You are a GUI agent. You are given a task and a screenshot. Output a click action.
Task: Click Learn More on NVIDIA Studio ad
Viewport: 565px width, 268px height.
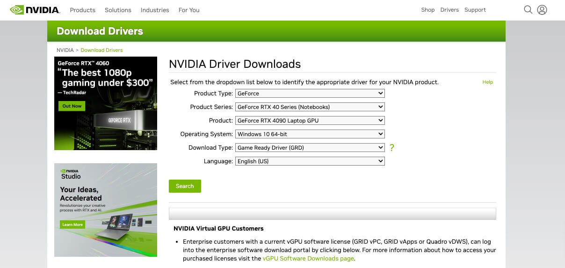click(x=72, y=225)
